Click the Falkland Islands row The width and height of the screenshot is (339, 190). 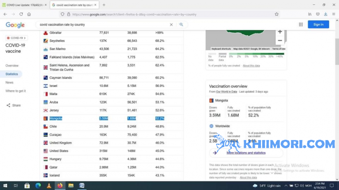(112, 57)
